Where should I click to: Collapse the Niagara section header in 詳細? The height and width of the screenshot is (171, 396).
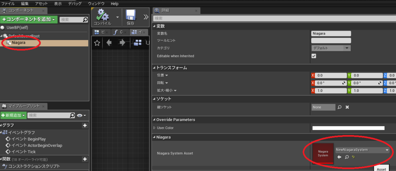[x=154, y=137]
